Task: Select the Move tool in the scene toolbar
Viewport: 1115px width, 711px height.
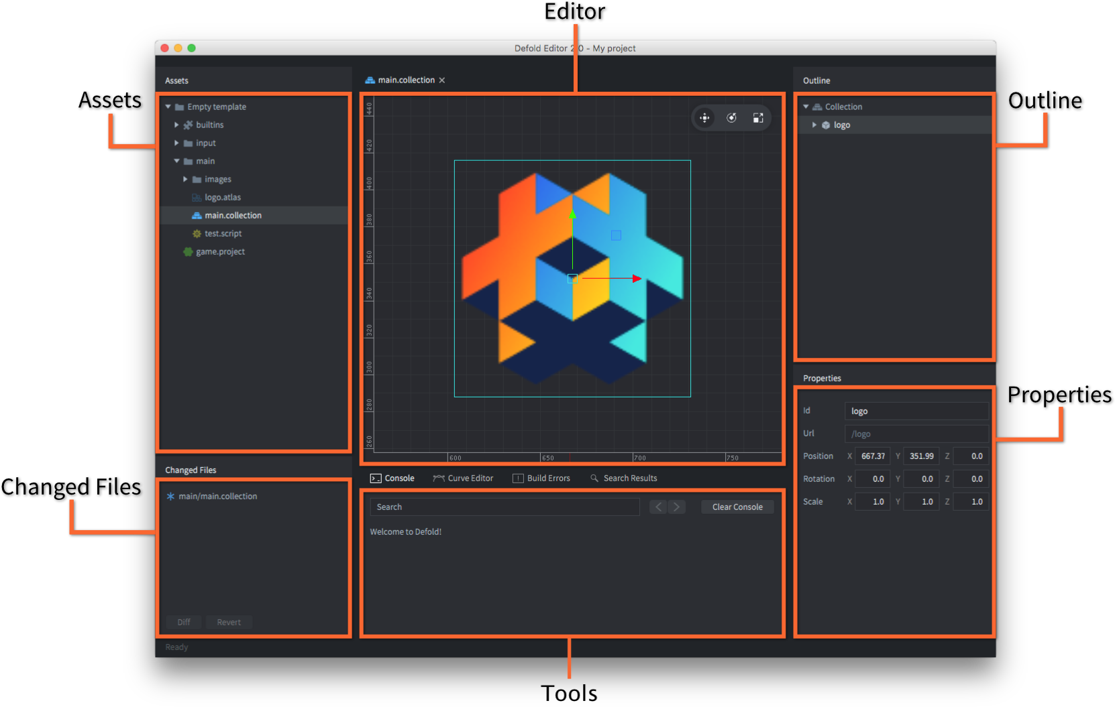Action: (x=704, y=117)
